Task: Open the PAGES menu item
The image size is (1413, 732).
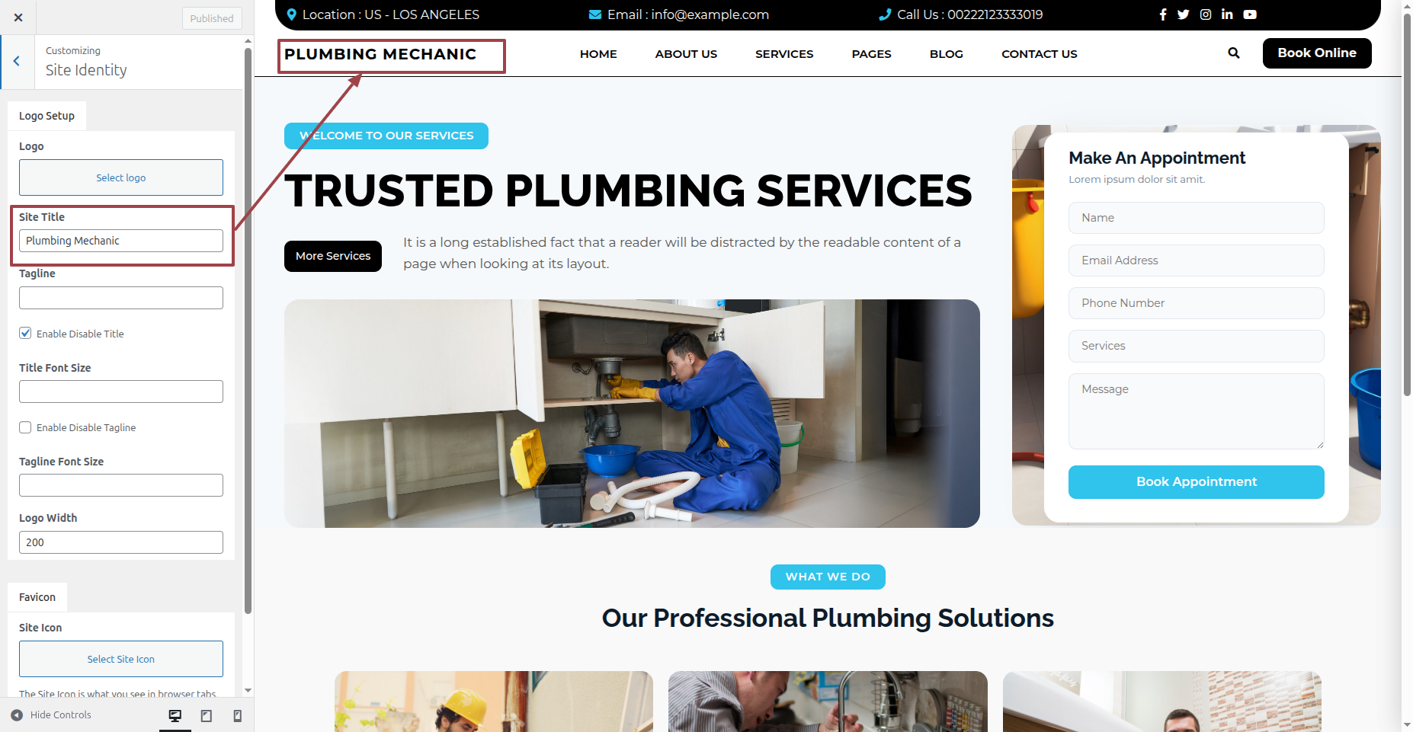Action: [871, 54]
